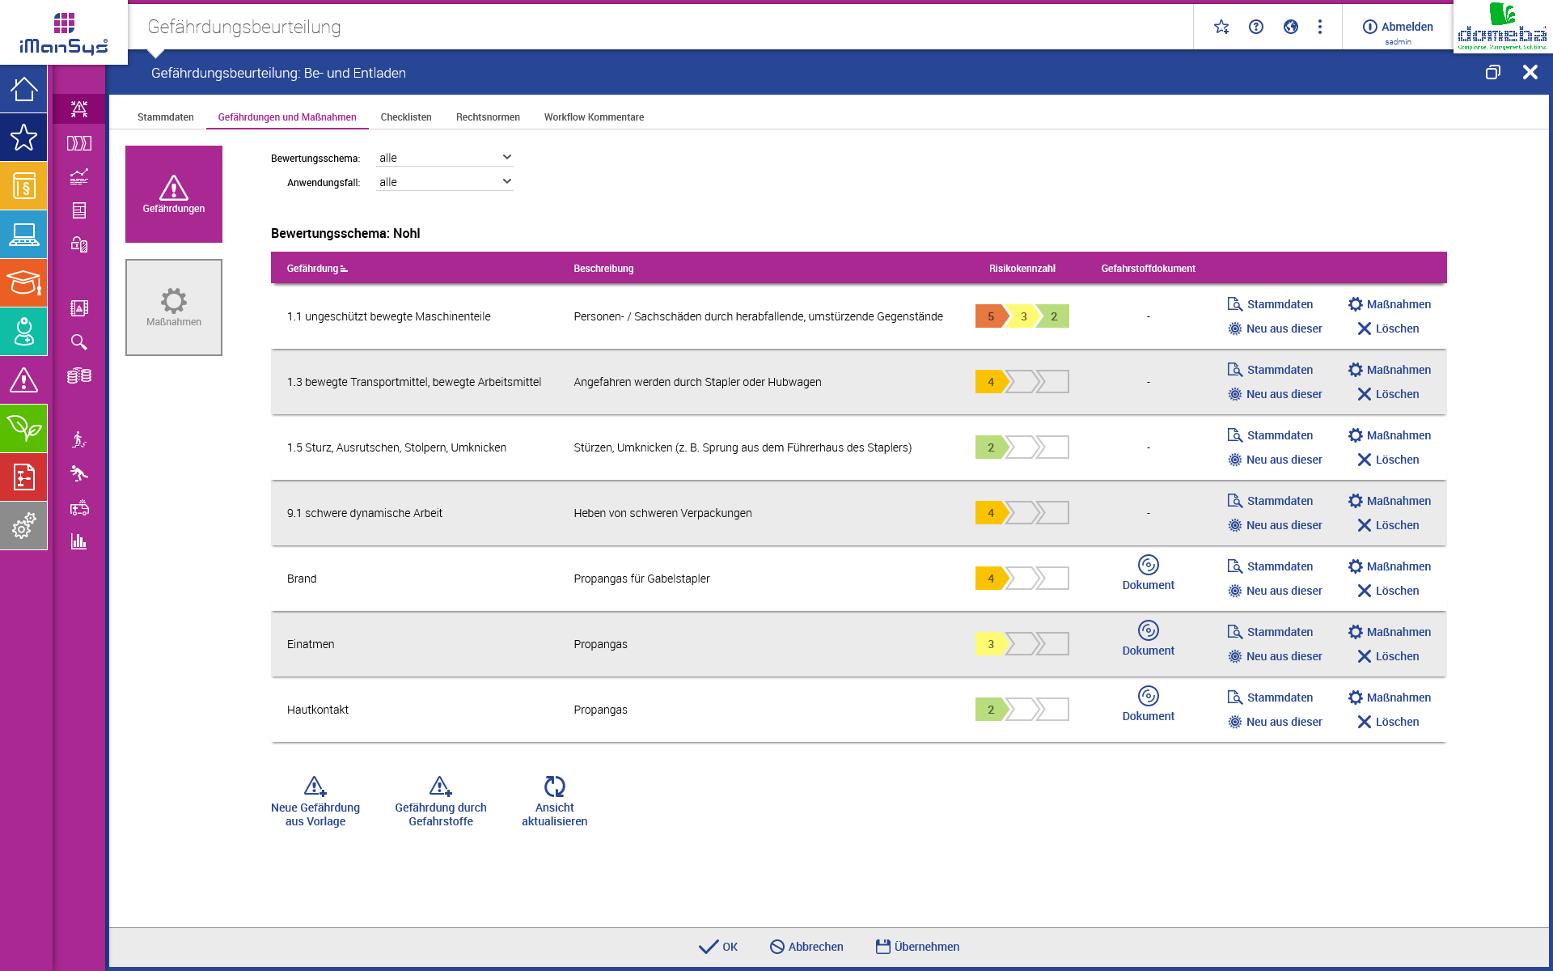The image size is (1553, 971).
Task: Click the help question mark icon in the header
Action: coord(1255,27)
